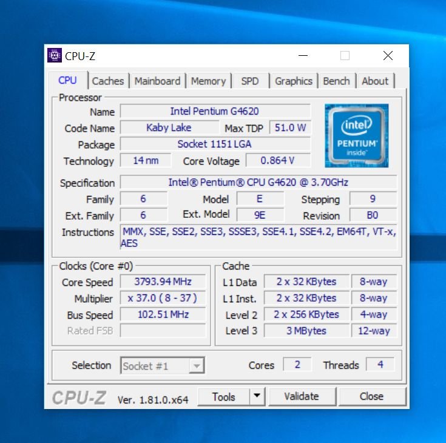The image size is (446, 443).
Task: Click the Specification field text
Action: tap(258, 182)
